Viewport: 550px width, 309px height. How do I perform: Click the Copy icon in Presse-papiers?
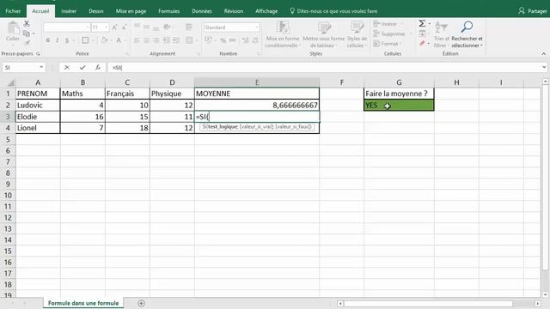(x=27, y=33)
